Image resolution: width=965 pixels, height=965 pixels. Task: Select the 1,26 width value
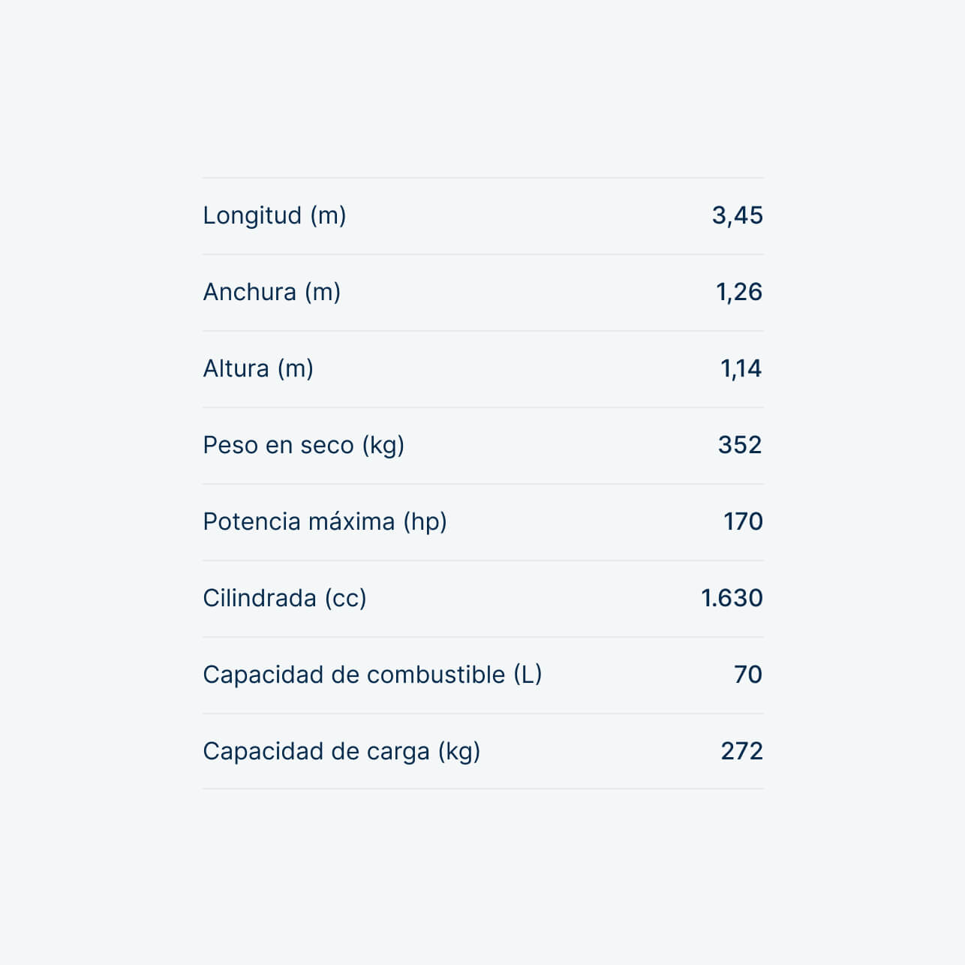point(738,292)
